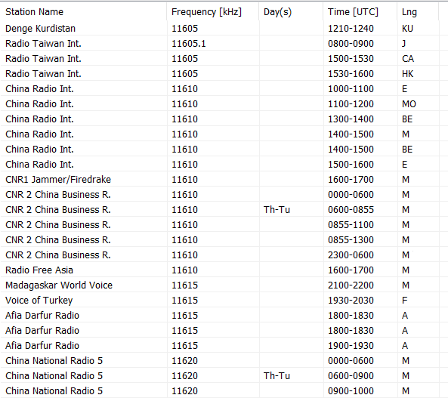Select China Radio Int. 1100-1200 MO row
This screenshot has height=398, width=448.
219,104
